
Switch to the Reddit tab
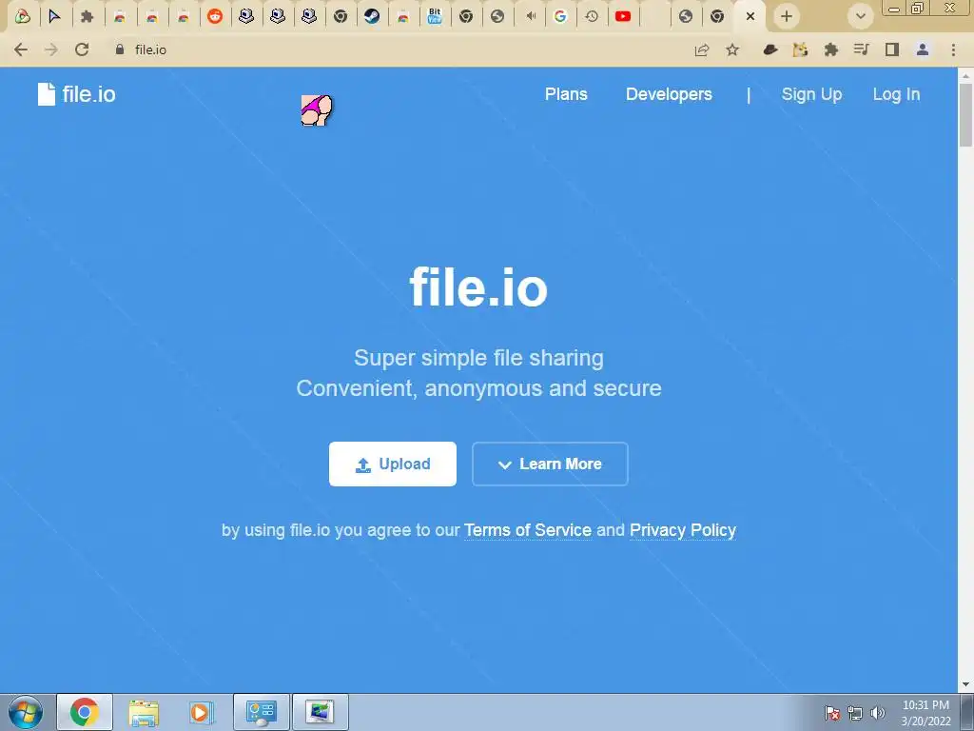(x=215, y=17)
